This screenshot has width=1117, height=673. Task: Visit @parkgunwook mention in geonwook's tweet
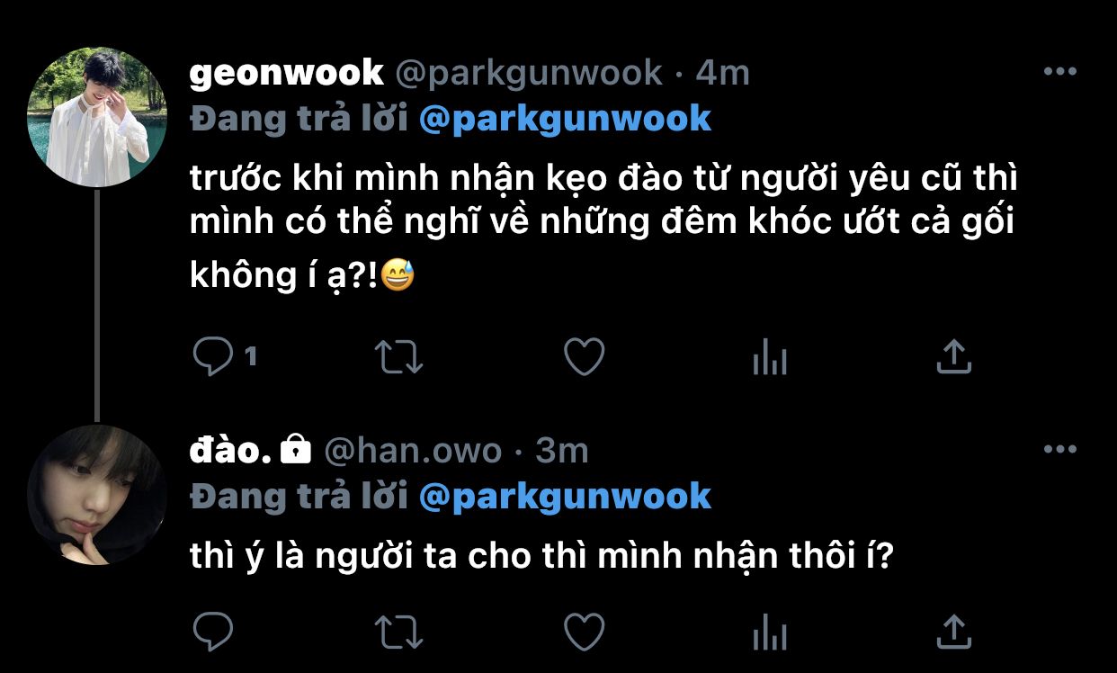click(566, 118)
